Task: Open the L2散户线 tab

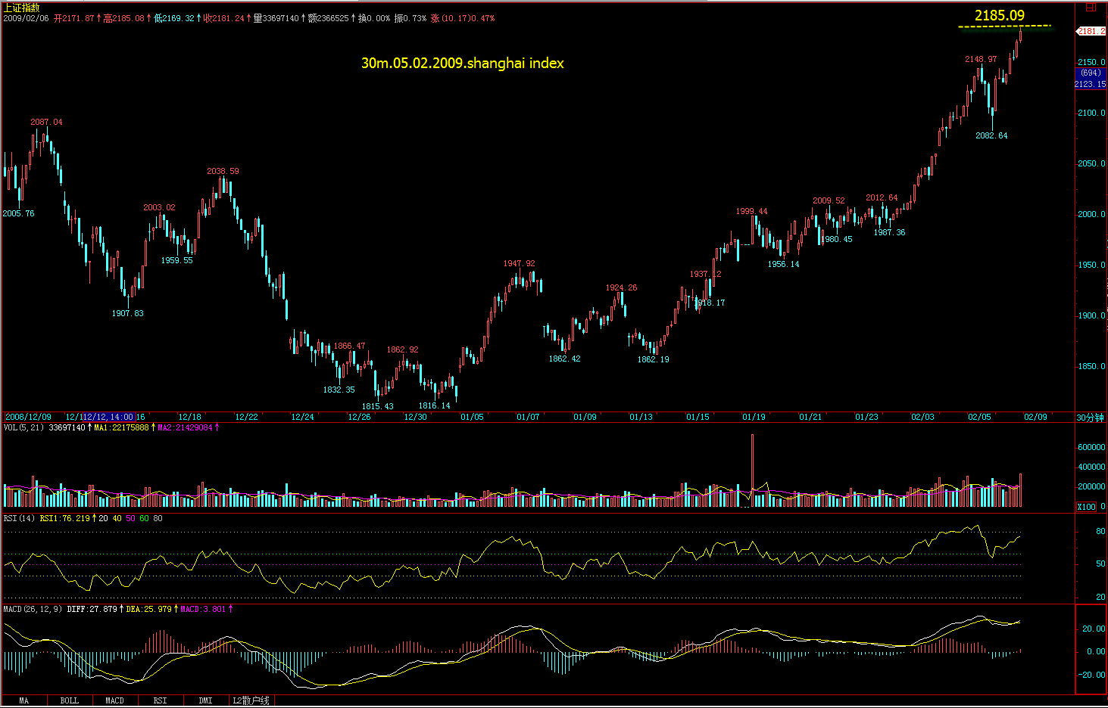Action: 251,700
